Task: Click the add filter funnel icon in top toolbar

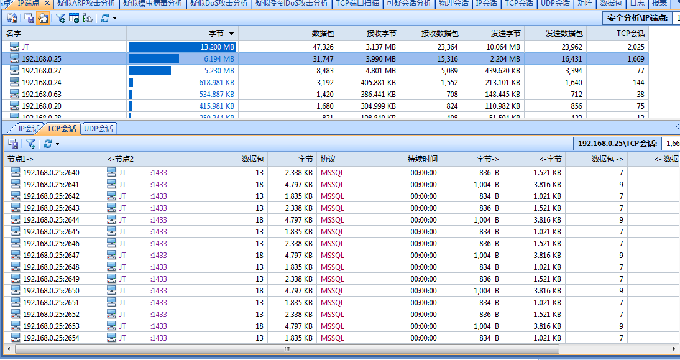Action: pos(60,18)
